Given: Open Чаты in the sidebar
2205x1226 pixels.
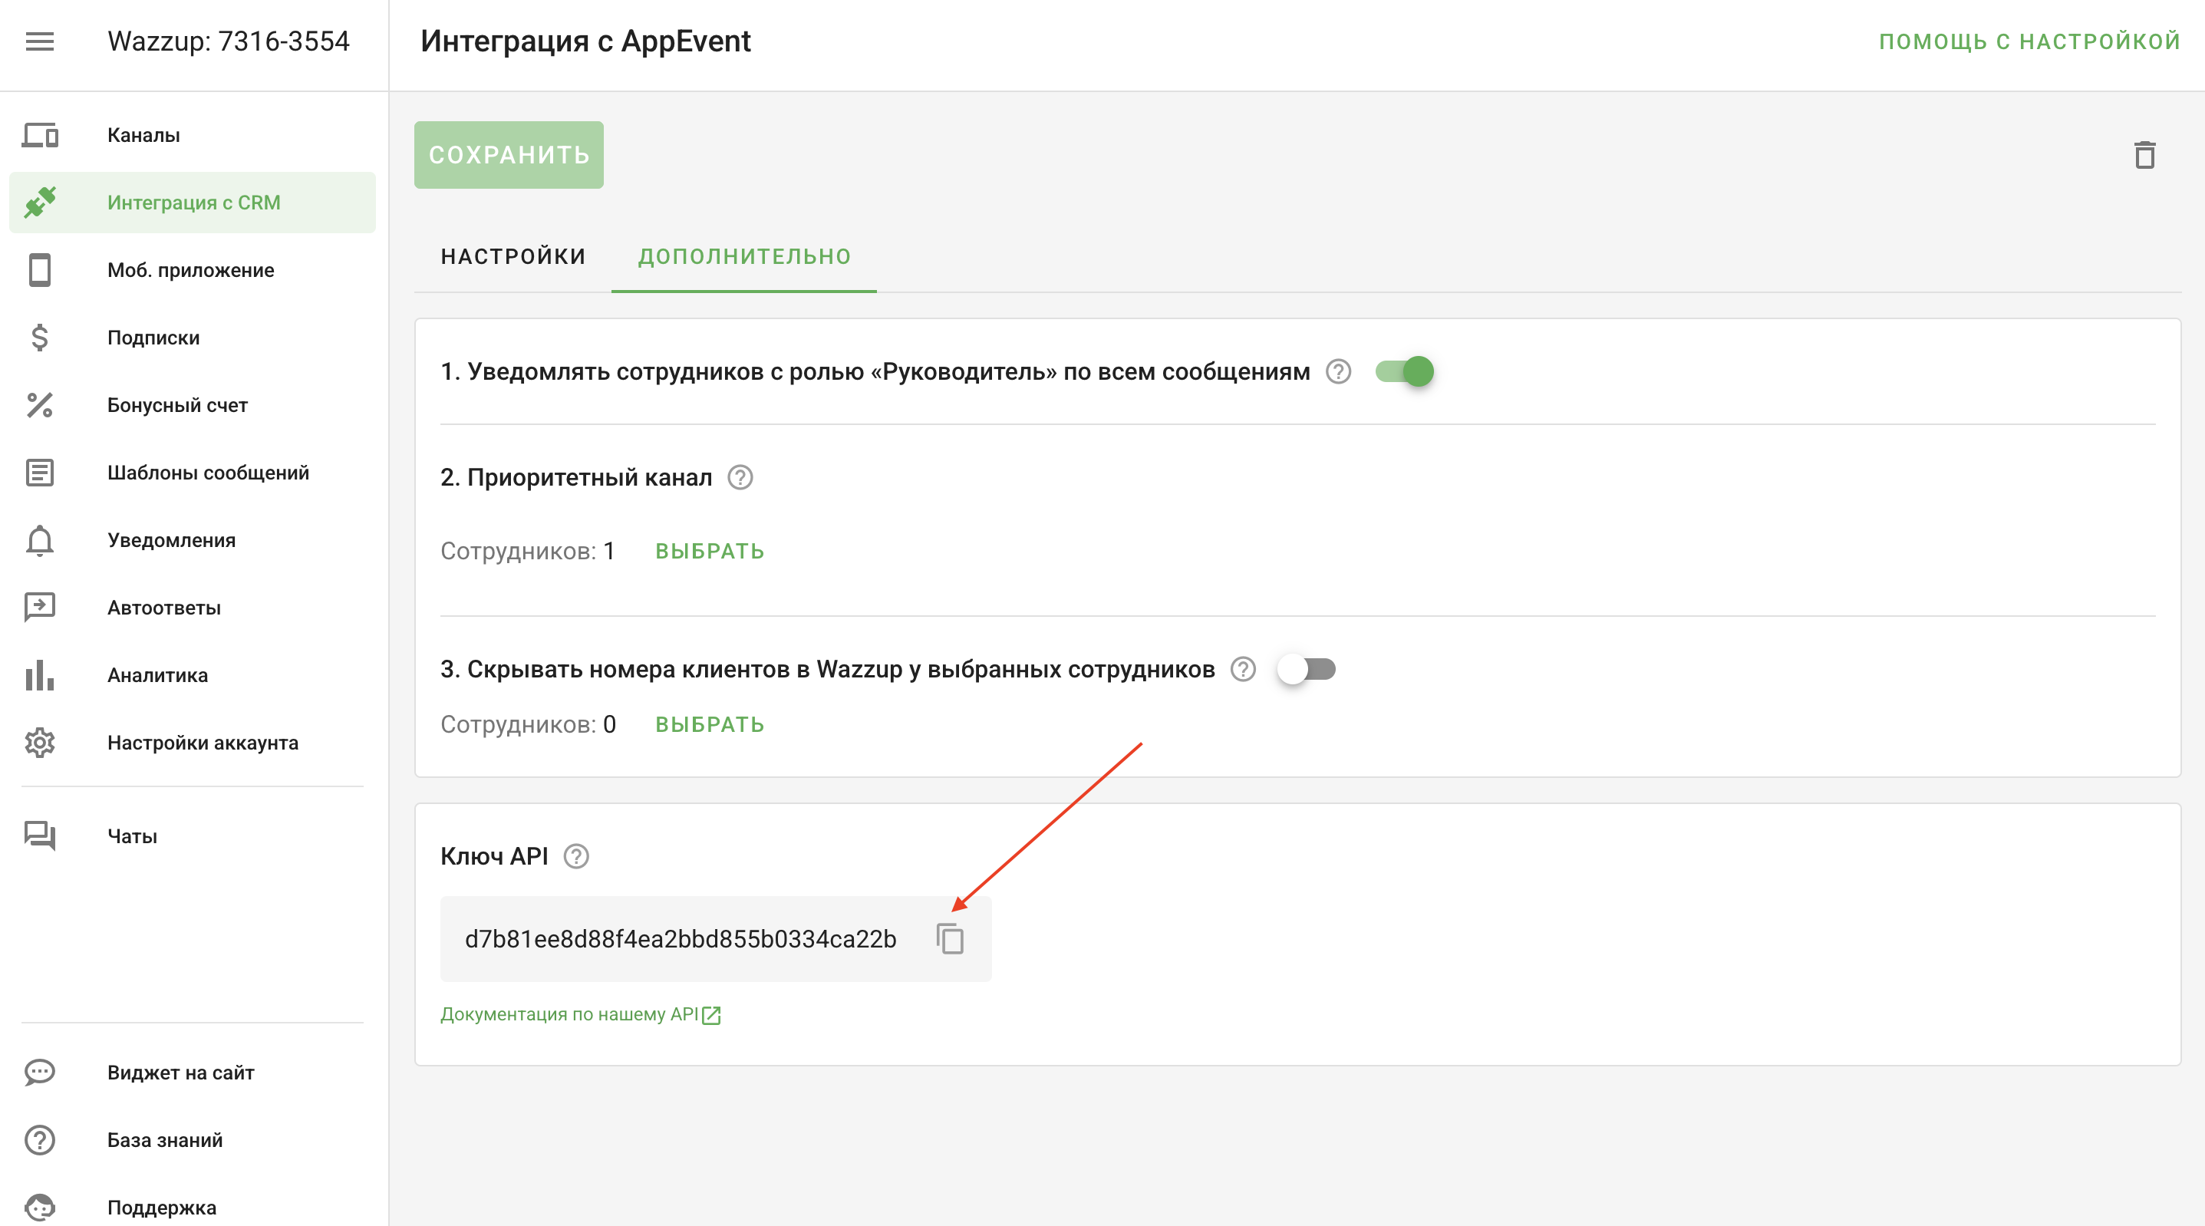Looking at the screenshot, I should click(132, 836).
